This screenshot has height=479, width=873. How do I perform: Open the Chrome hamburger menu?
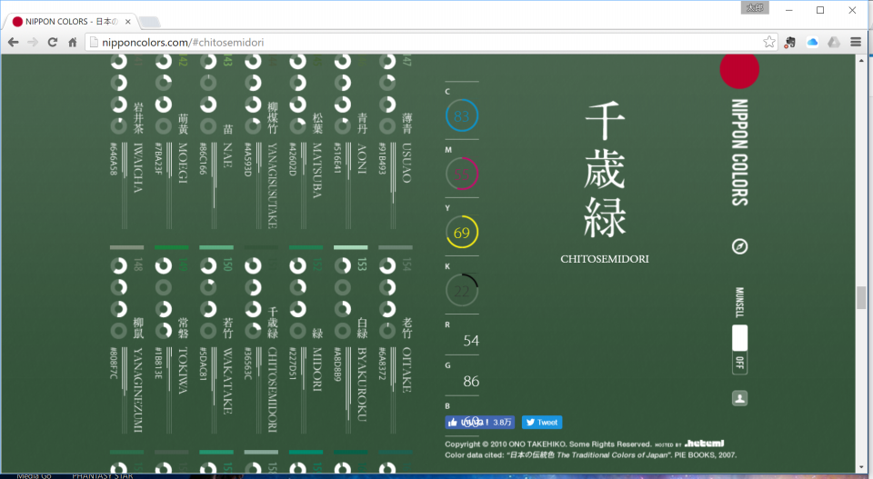click(x=856, y=43)
